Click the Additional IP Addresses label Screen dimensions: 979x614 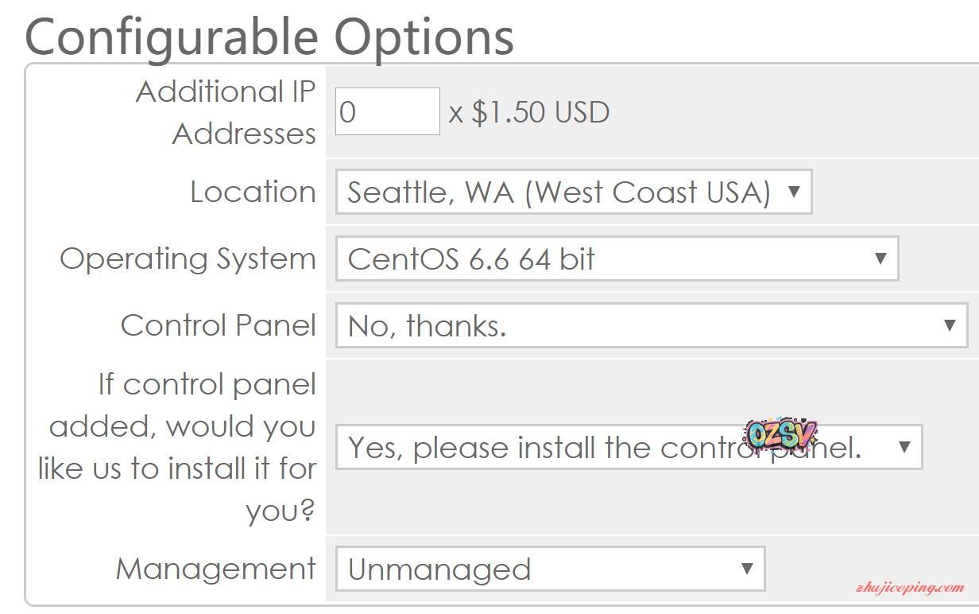[x=226, y=112]
